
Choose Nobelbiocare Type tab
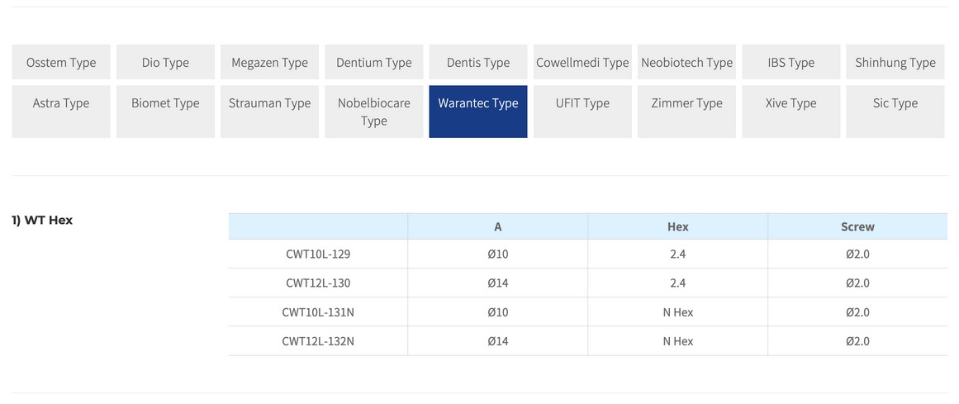[373, 112]
